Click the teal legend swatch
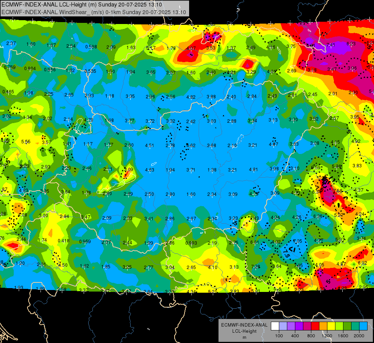This screenshot has width=374, height=343. (355, 326)
